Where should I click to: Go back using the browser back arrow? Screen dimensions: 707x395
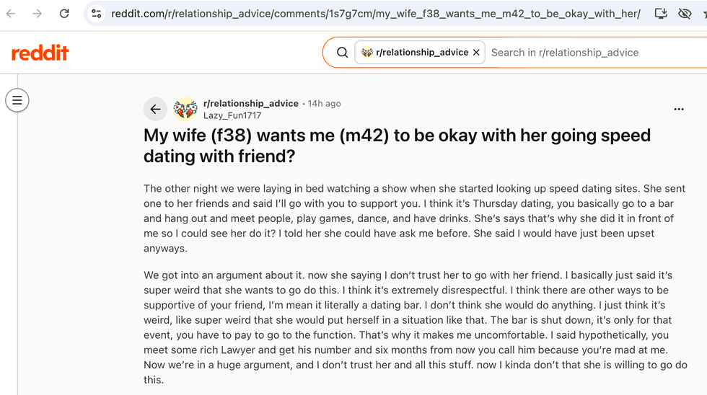[11, 14]
